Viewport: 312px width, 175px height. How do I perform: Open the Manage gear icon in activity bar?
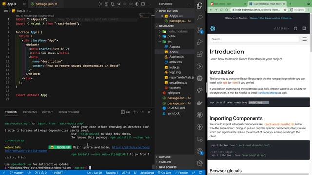(x=200, y=163)
